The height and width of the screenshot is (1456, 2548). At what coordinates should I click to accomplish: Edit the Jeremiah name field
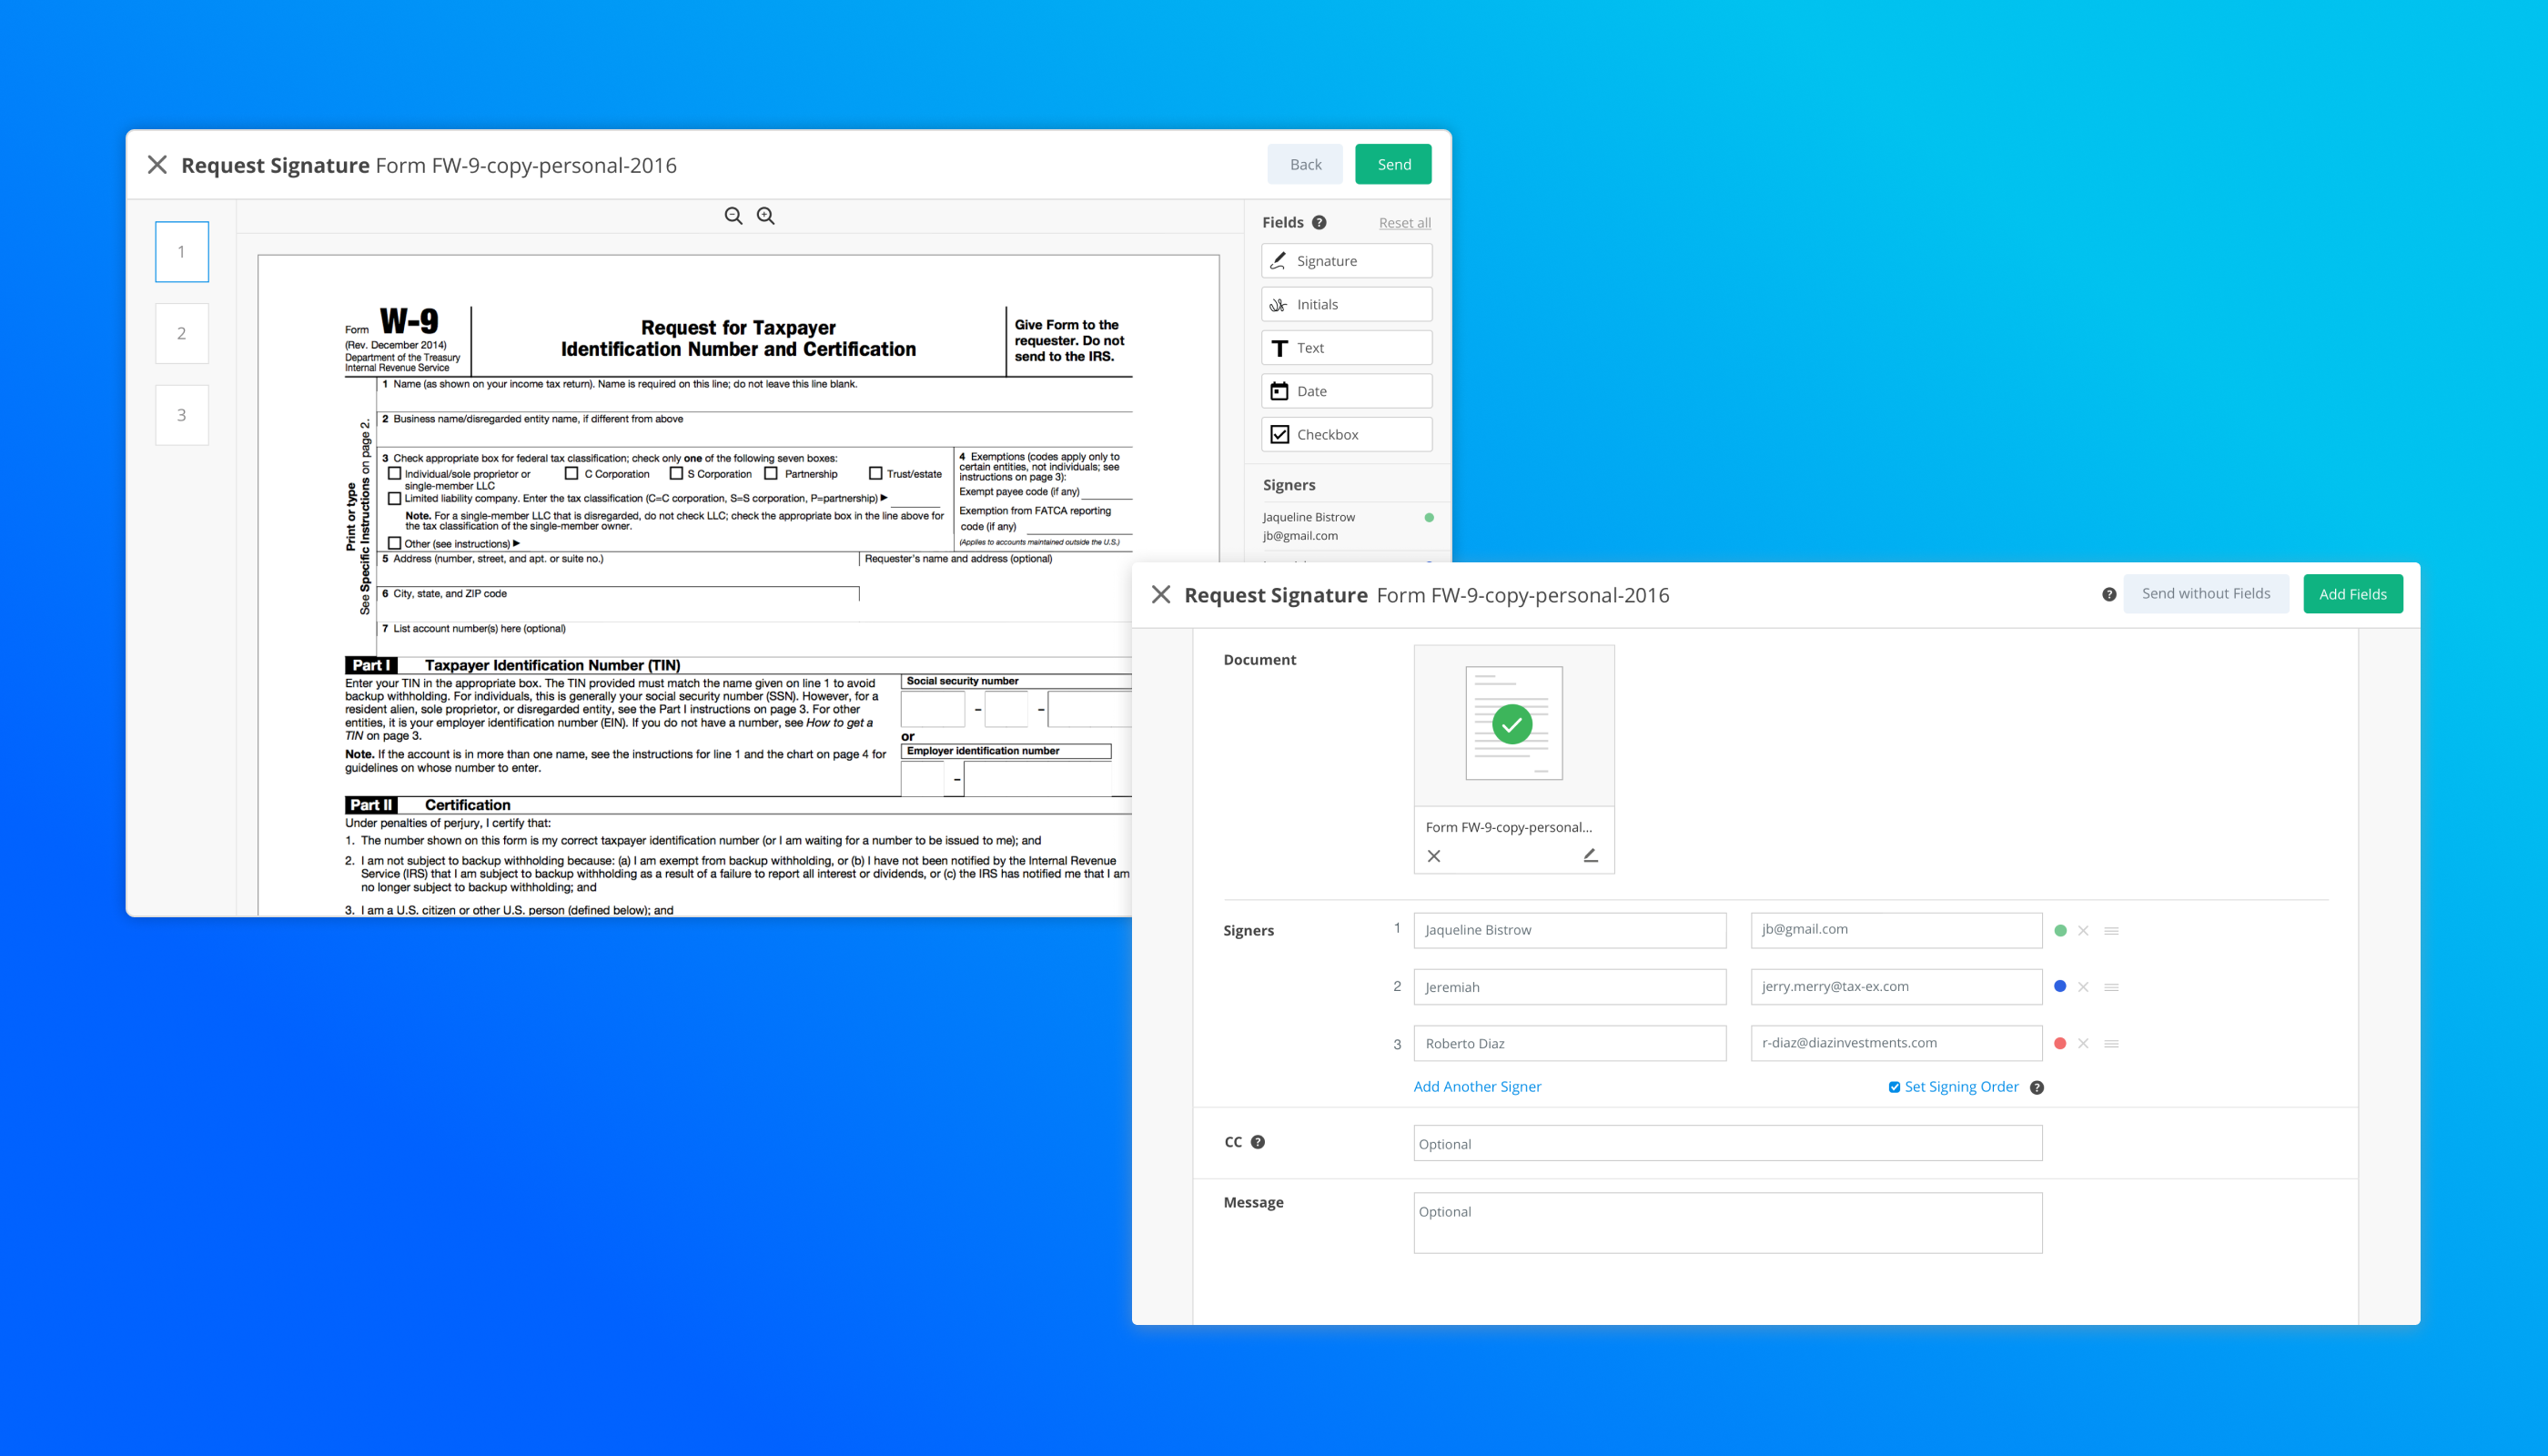coord(1570,987)
